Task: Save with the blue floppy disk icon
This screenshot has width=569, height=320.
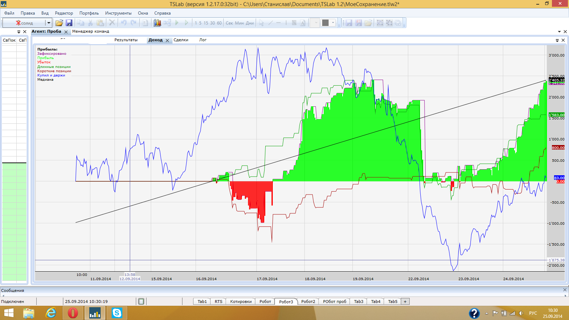Action: (69, 23)
